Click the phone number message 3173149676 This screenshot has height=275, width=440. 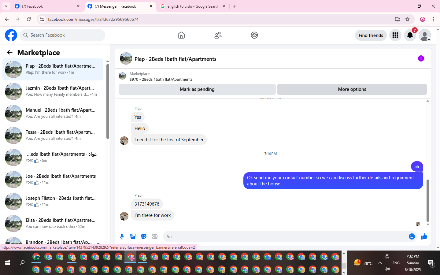(x=147, y=204)
